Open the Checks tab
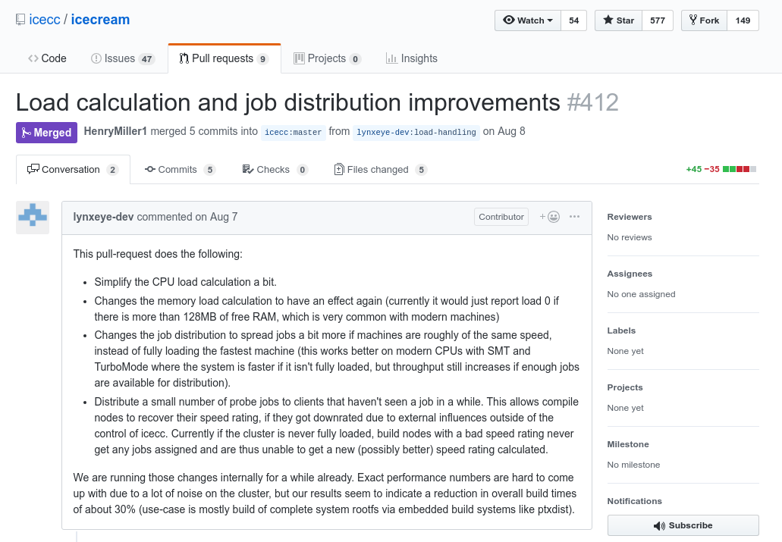Screen dimensions: 782x542 coord(275,170)
